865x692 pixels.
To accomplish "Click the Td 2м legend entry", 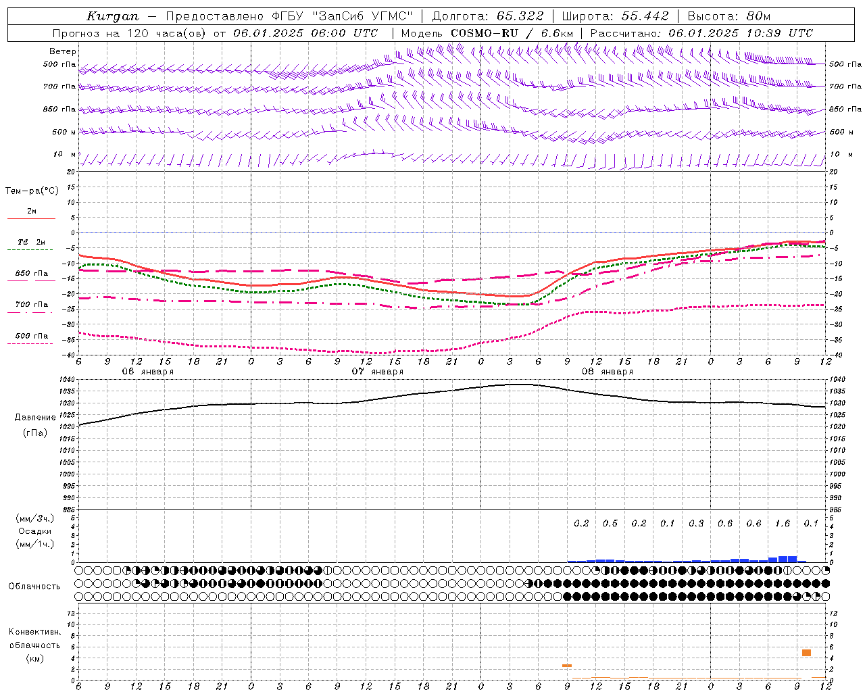I will (31, 242).
